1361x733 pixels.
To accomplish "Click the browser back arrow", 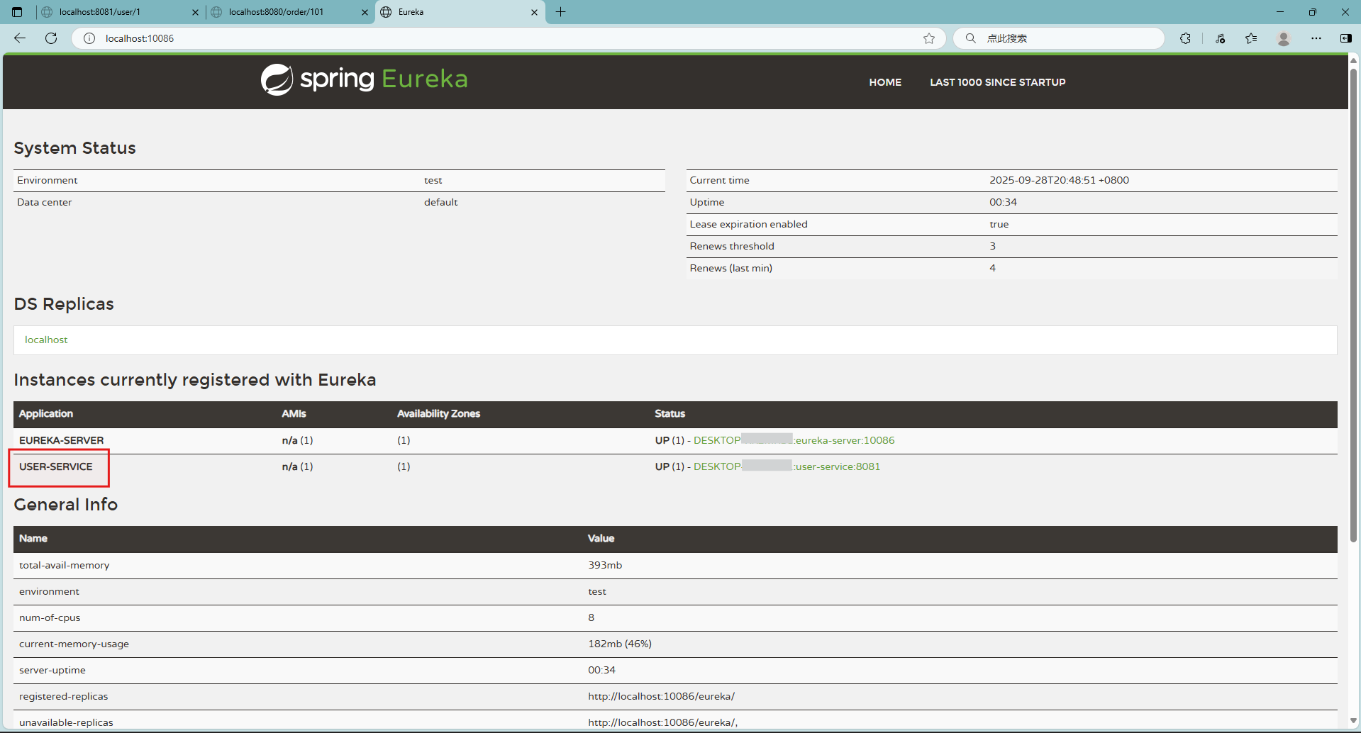I will 20,38.
